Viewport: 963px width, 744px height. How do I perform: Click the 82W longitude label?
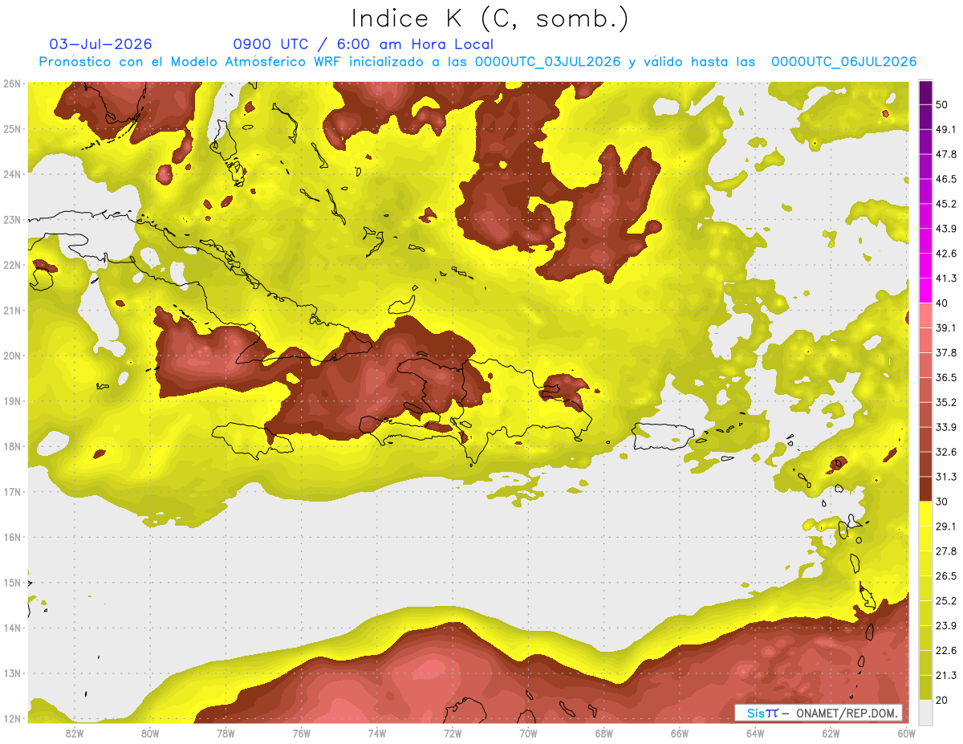[x=74, y=733]
